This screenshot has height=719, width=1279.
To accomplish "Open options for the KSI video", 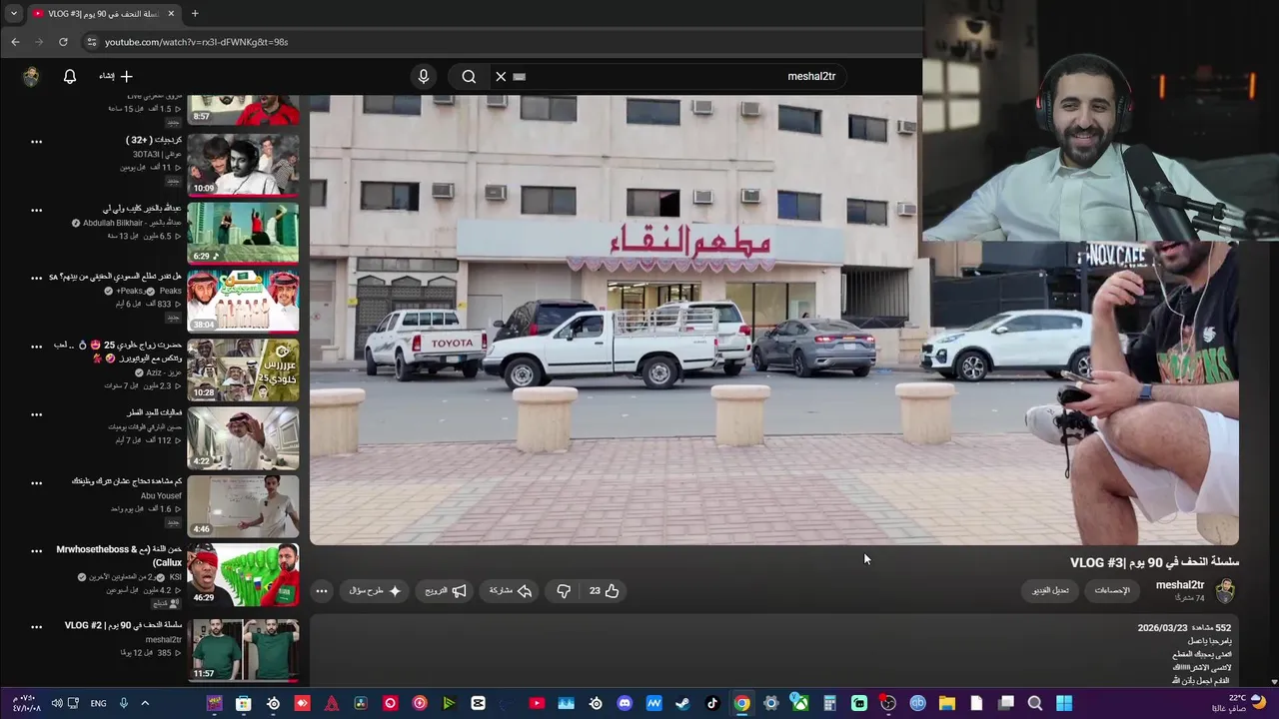I will click(36, 551).
